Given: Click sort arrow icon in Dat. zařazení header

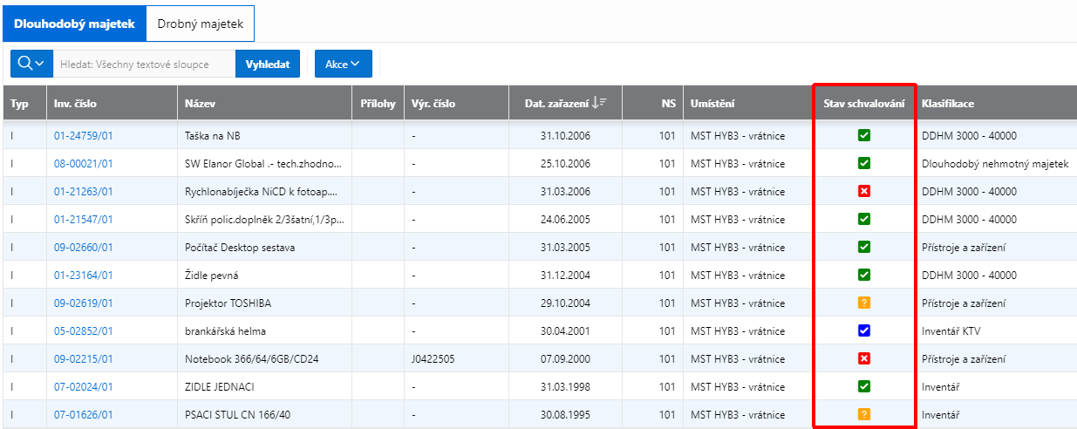Looking at the screenshot, I should [599, 103].
